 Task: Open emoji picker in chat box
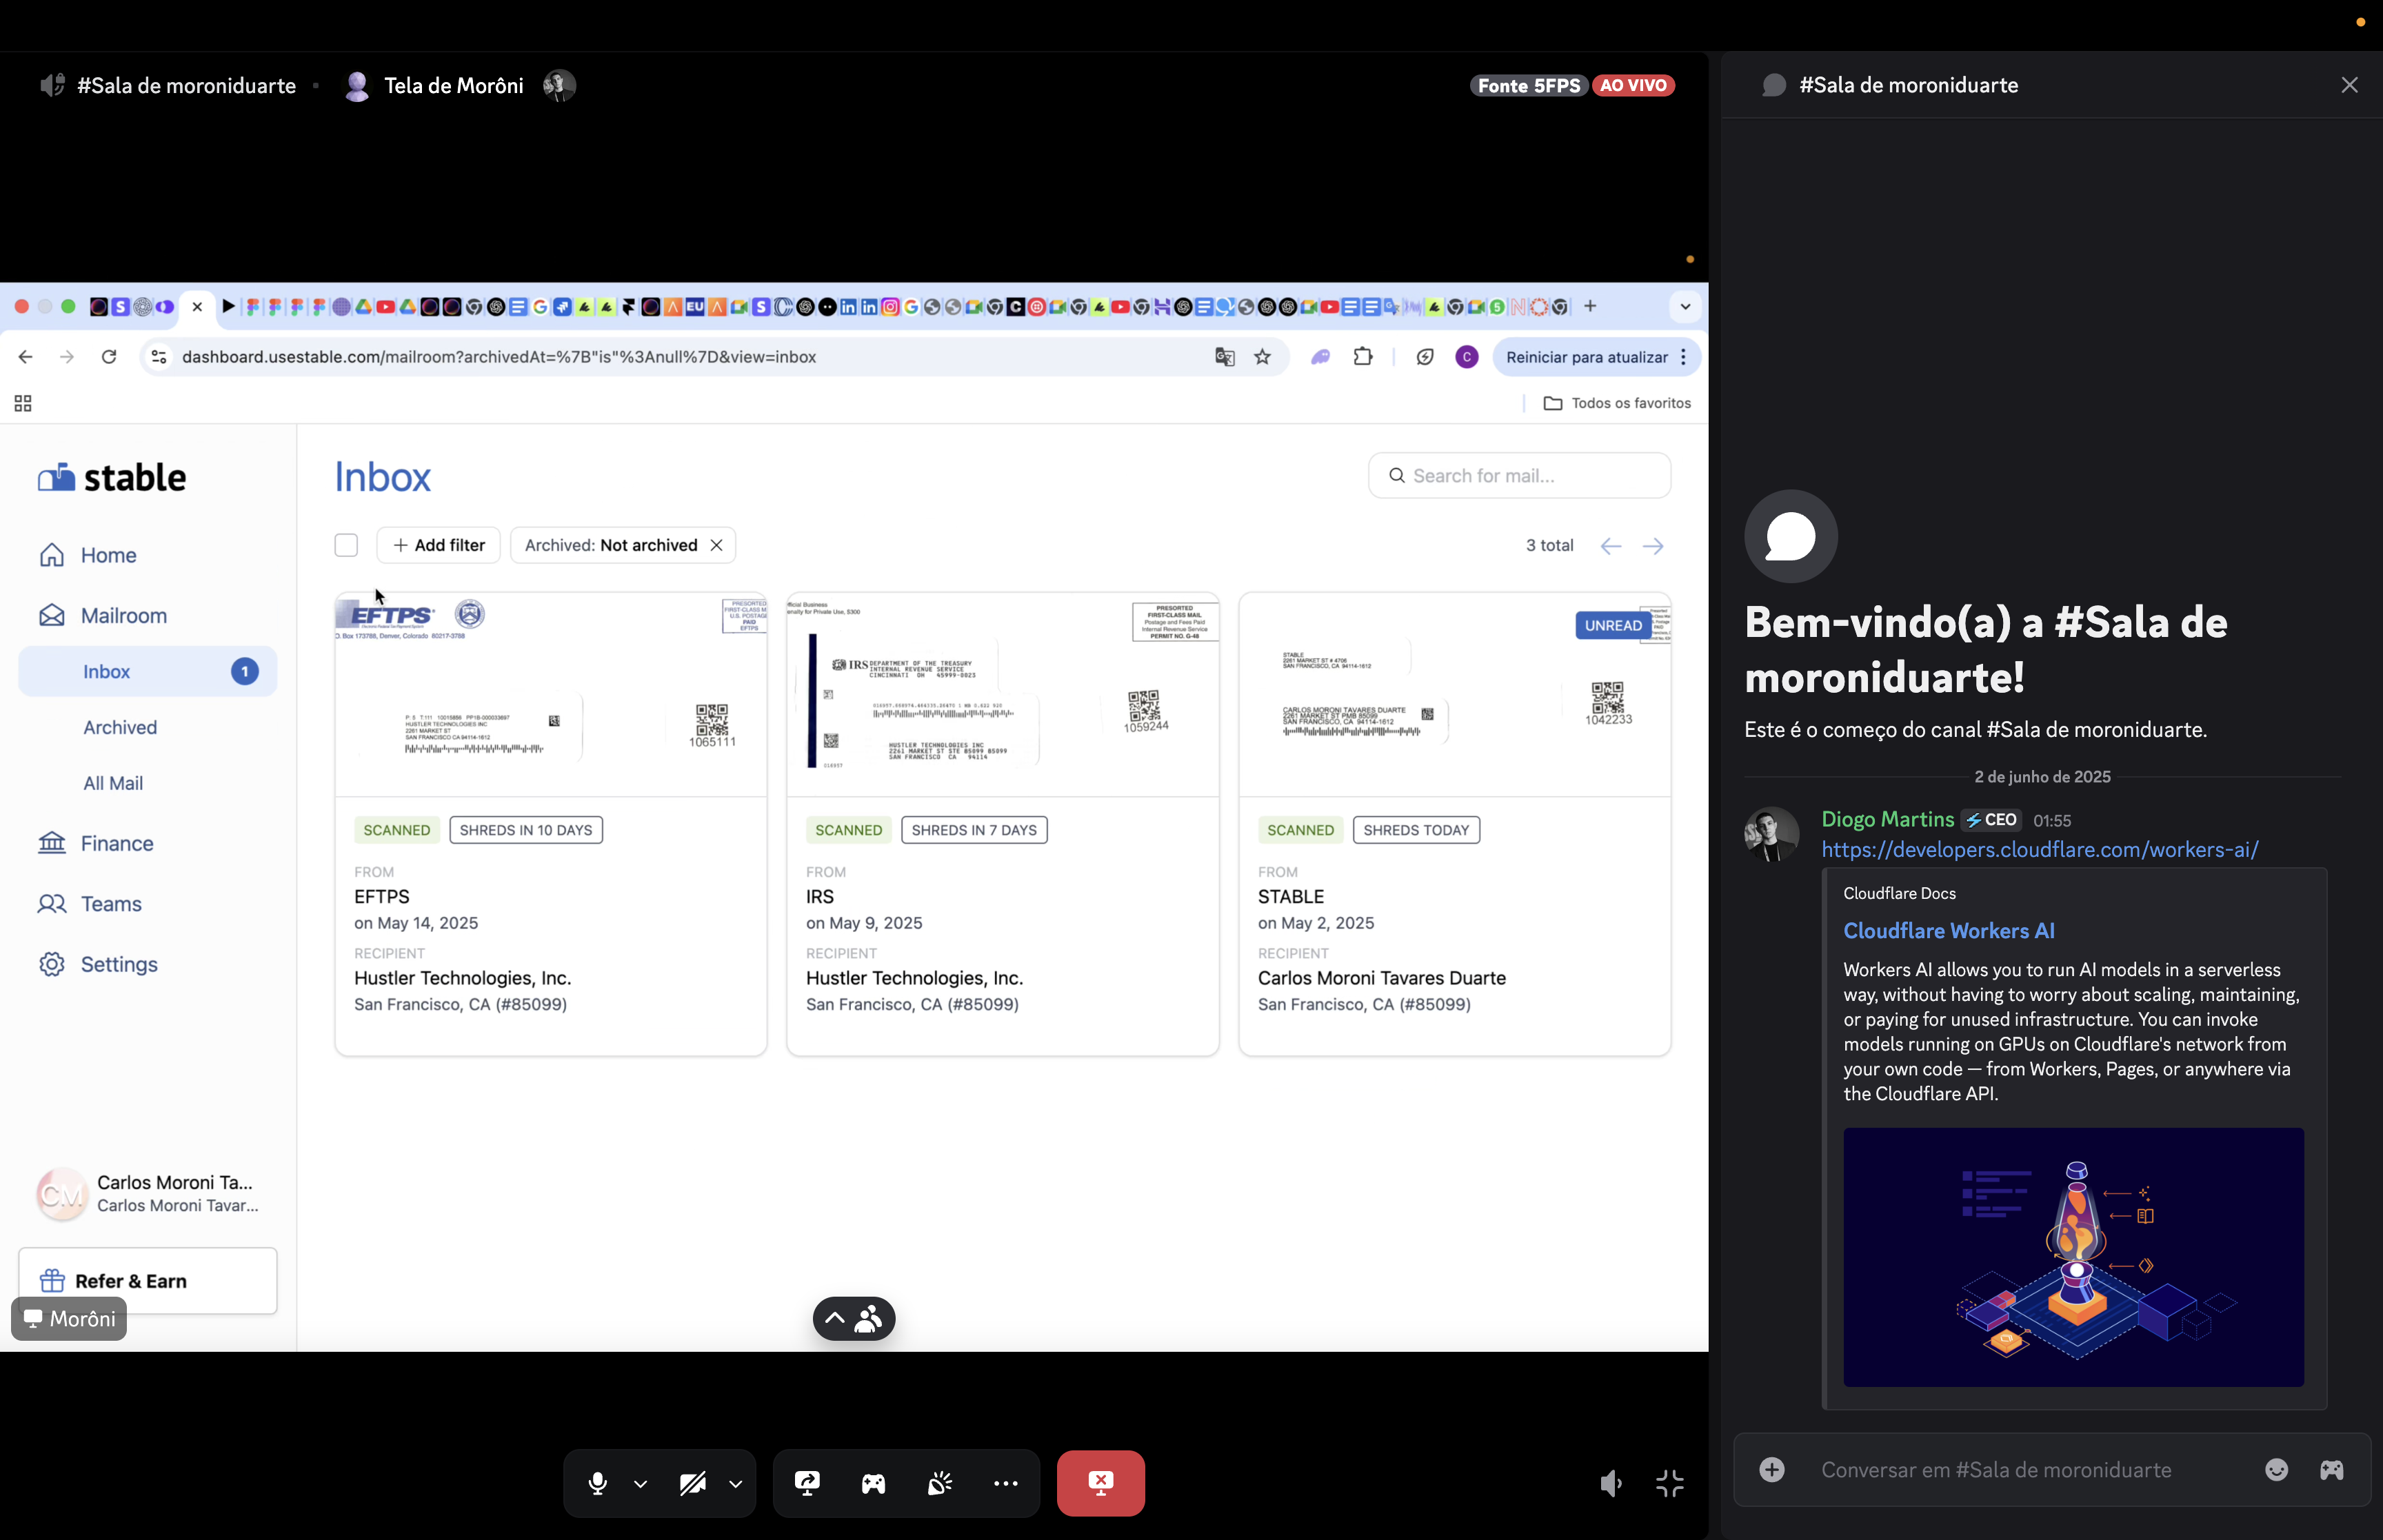point(2276,1469)
